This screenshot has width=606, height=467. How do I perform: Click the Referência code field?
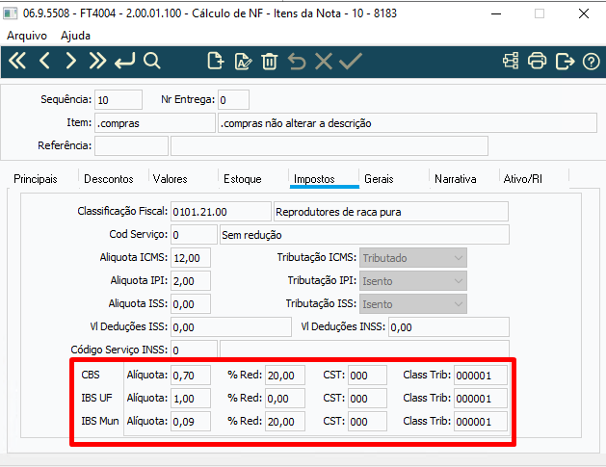(131, 146)
